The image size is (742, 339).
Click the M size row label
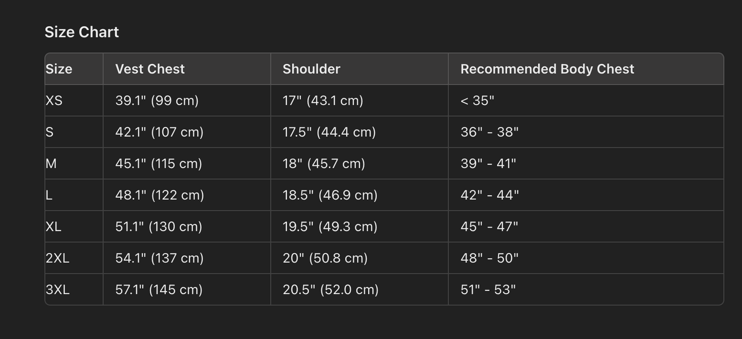point(51,163)
